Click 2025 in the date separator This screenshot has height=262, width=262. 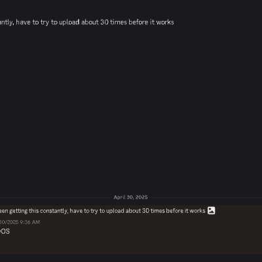[141, 197]
